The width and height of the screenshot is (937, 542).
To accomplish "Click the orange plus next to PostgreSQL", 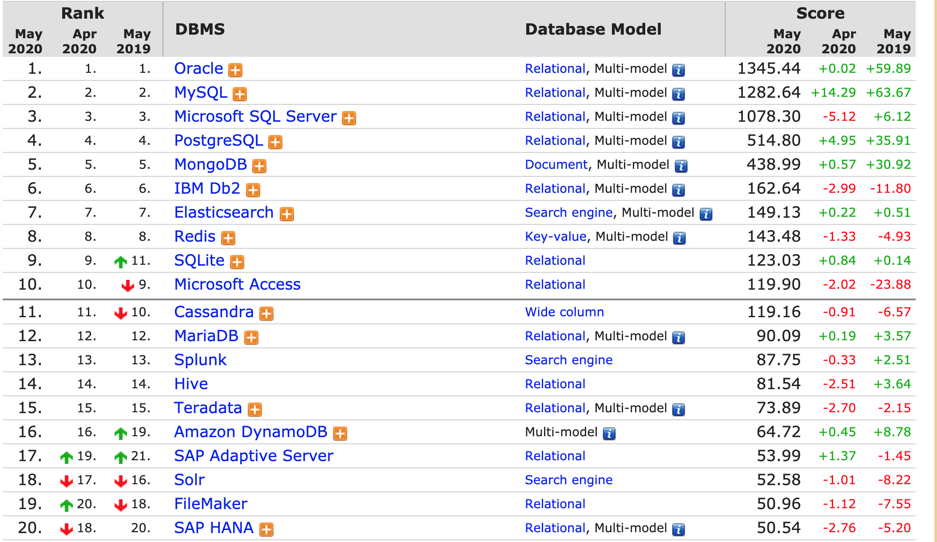I will (275, 142).
